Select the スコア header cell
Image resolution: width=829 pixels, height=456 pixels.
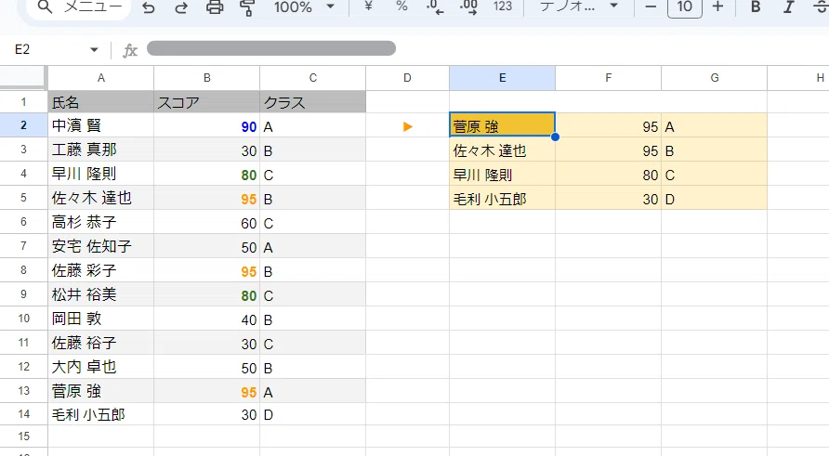click(x=206, y=102)
